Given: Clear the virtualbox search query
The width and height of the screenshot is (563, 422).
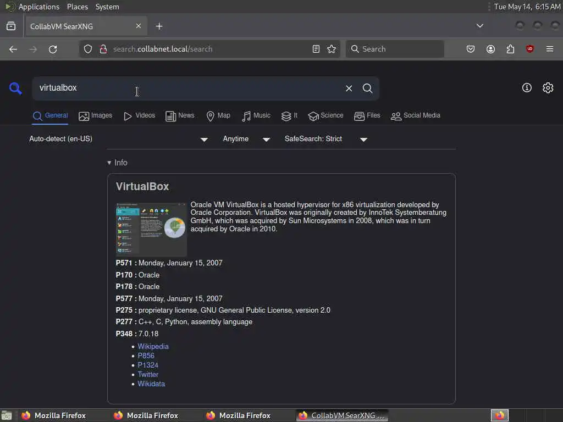Looking at the screenshot, I should click(349, 88).
